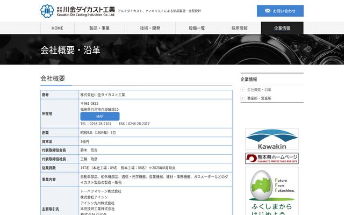Click the employee count 147名 text
This screenshot has height=215, width=344.
pos(128,168)
